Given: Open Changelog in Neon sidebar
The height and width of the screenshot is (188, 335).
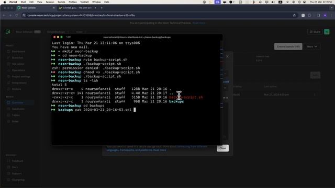Looking at the screenshot, I should [18, 180].
